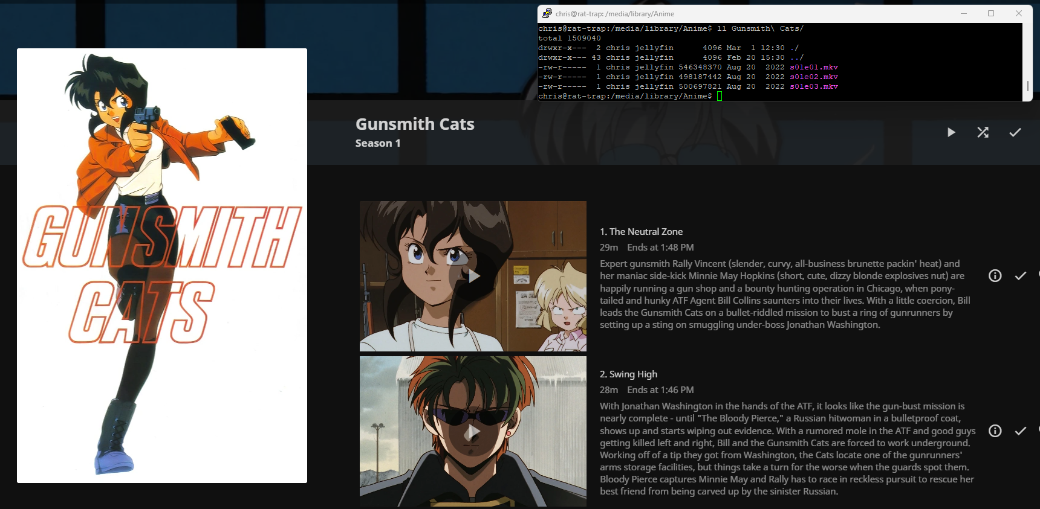Viewport: 1040px width, 509px height.
Task: Mark The Neutral Zone as played
Action: [x=1021, y=276]
